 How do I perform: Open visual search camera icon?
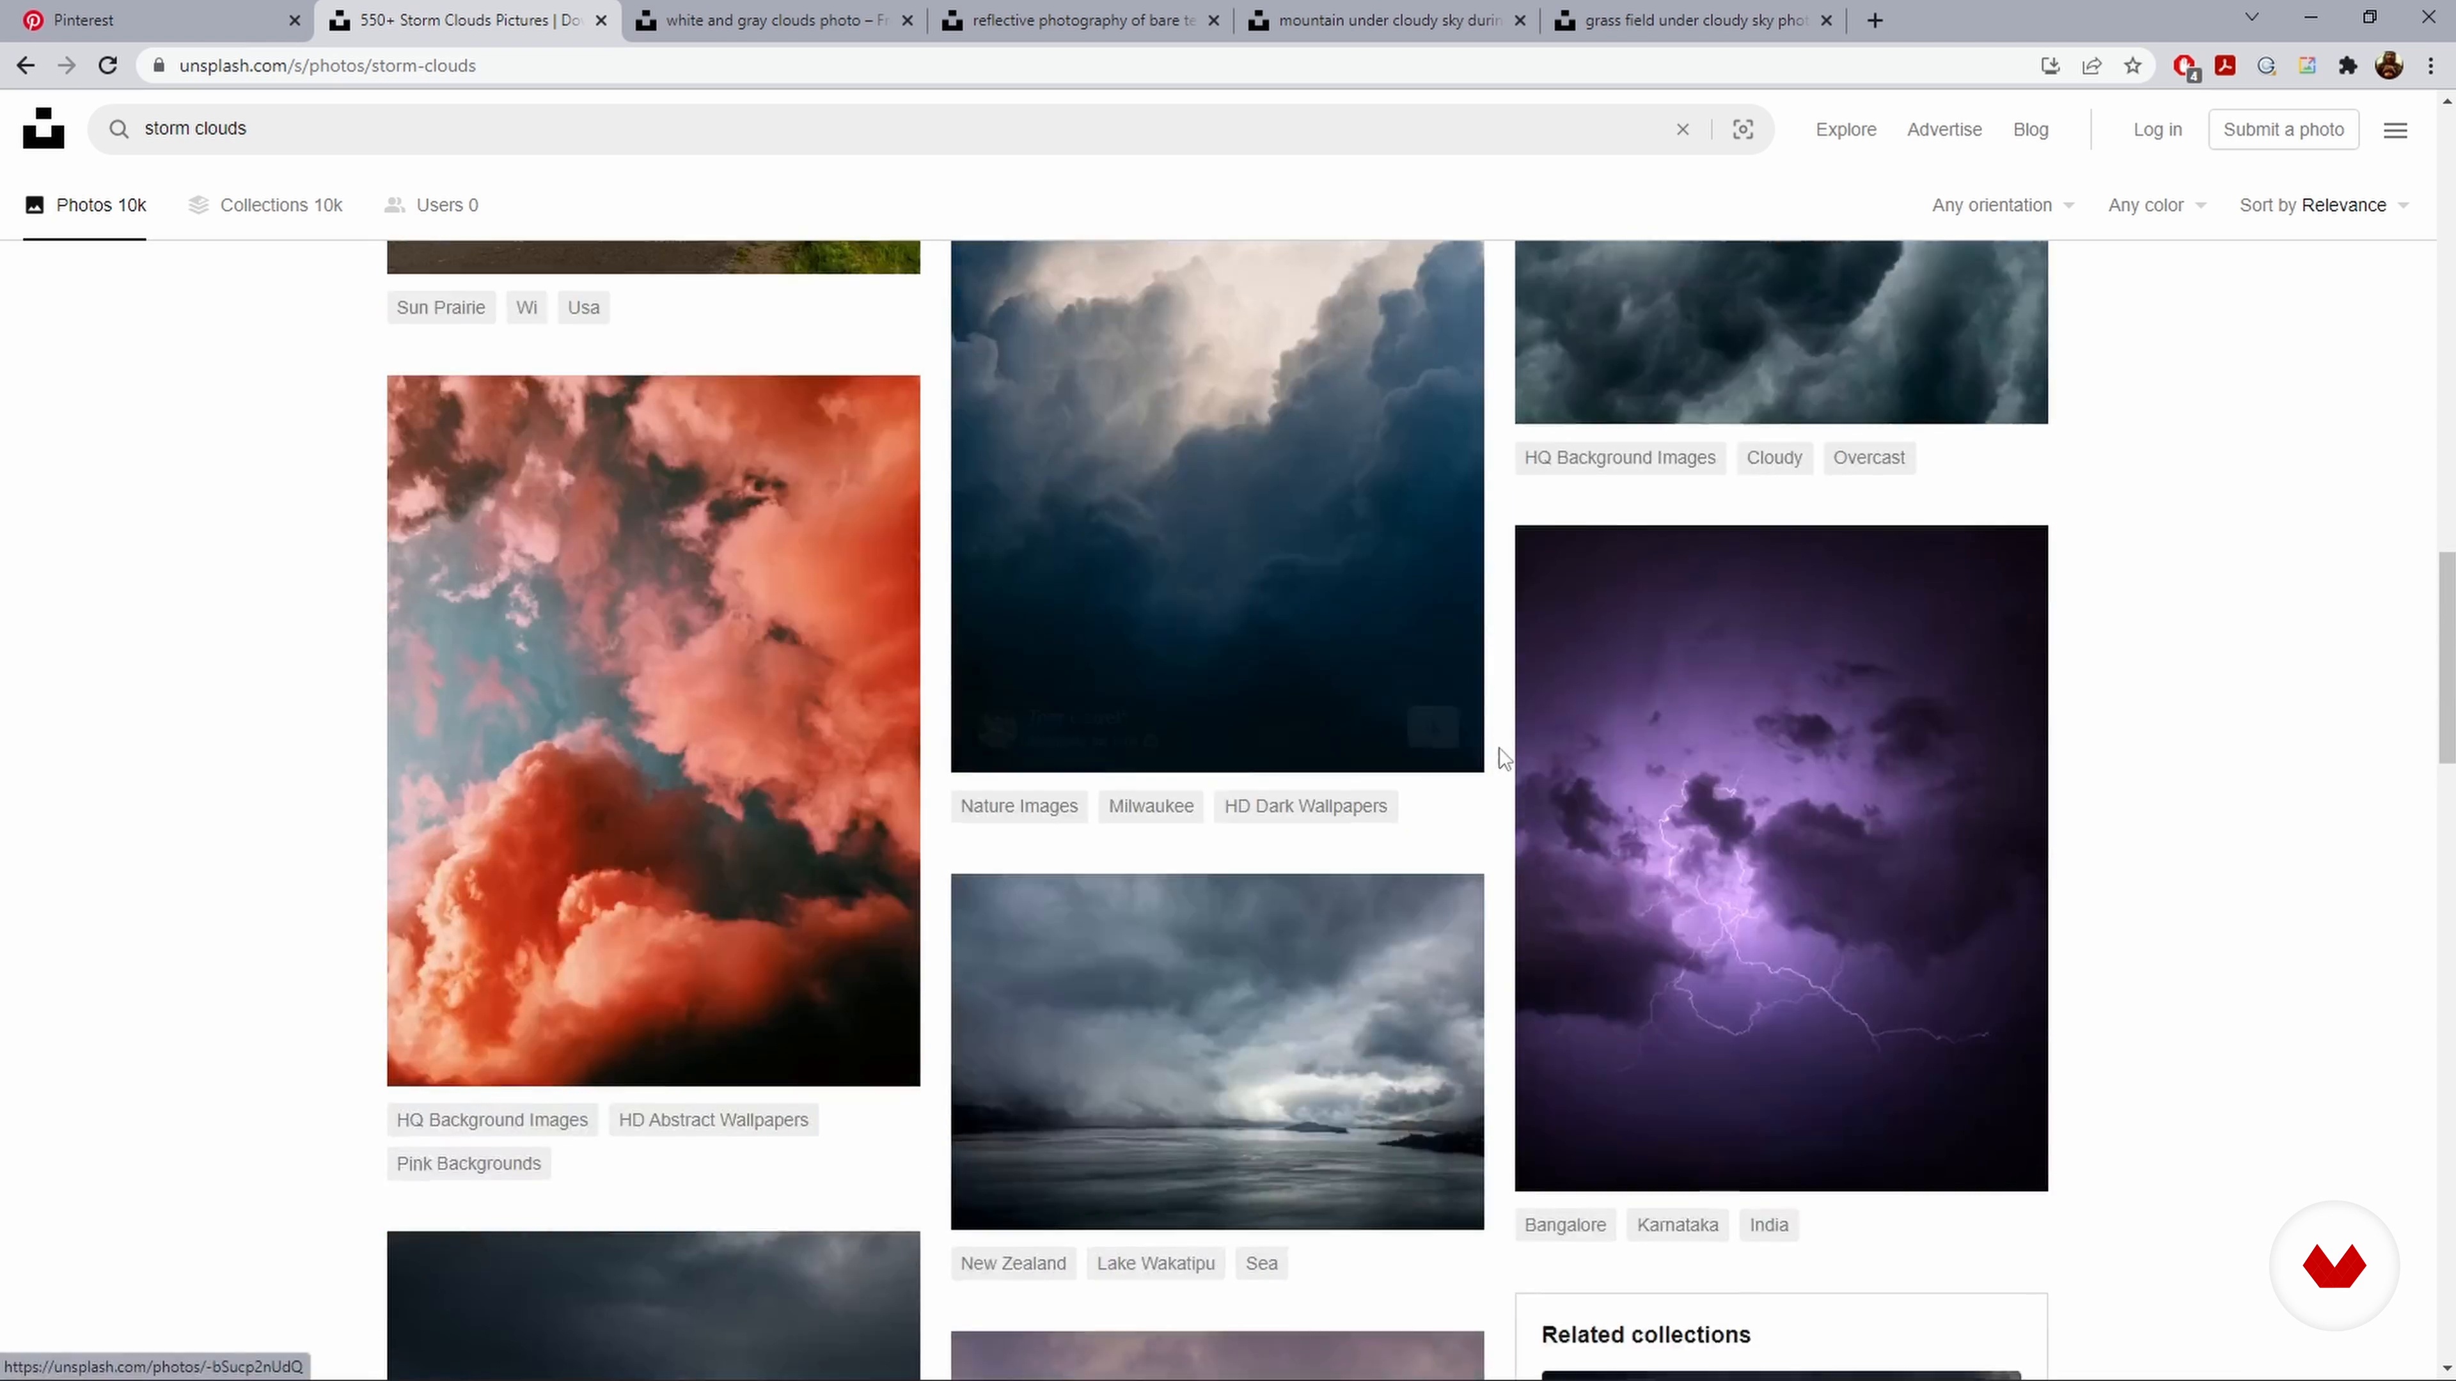click(x=1743, y=130)
